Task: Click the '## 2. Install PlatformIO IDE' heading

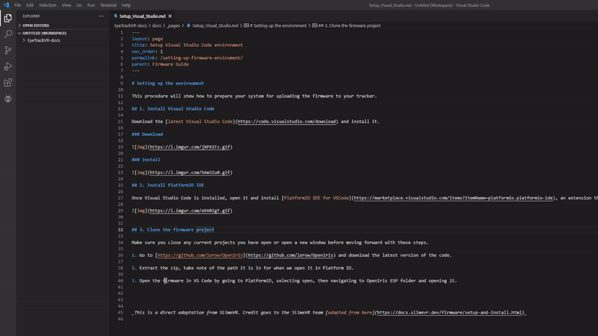Action: (x=167, y=185)
